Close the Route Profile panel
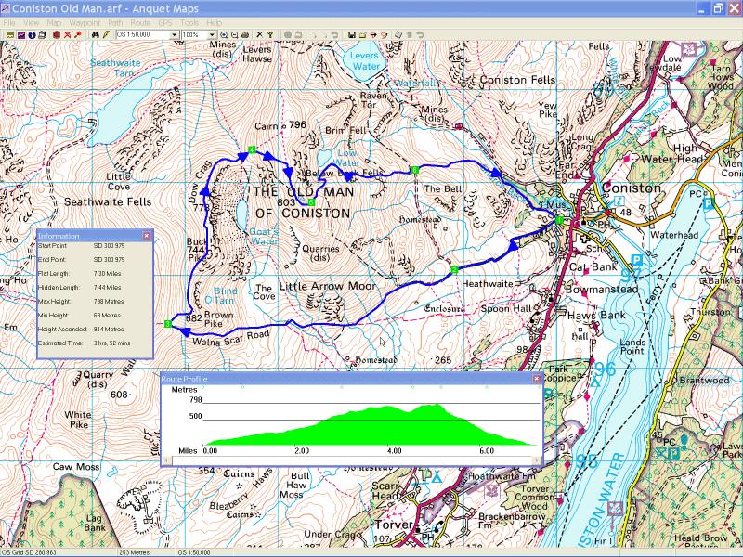The width and height of the screenshot is (743, 557). pyautogui.click(x=537, y=379)
